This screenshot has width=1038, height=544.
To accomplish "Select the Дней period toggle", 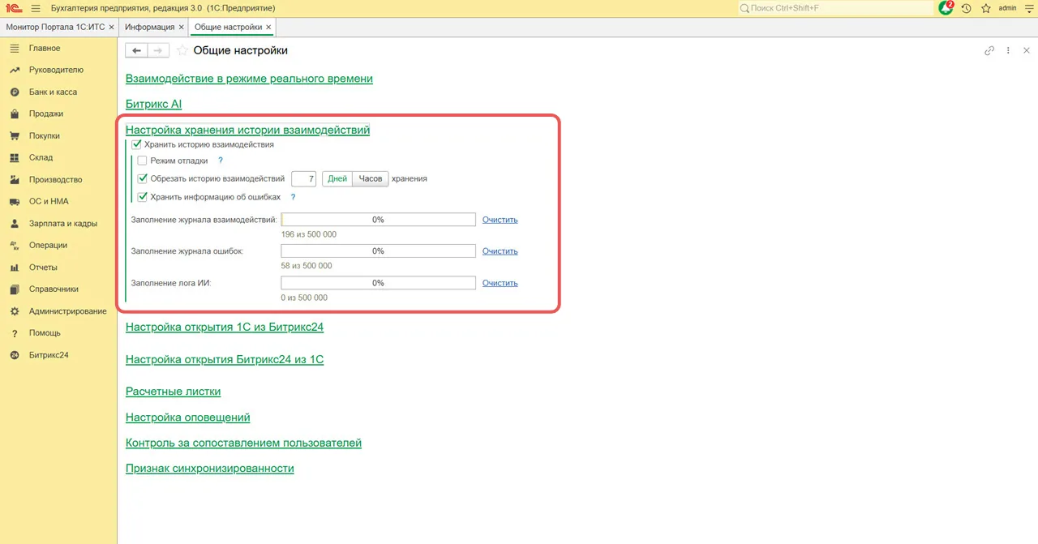I will click(337, 178).
